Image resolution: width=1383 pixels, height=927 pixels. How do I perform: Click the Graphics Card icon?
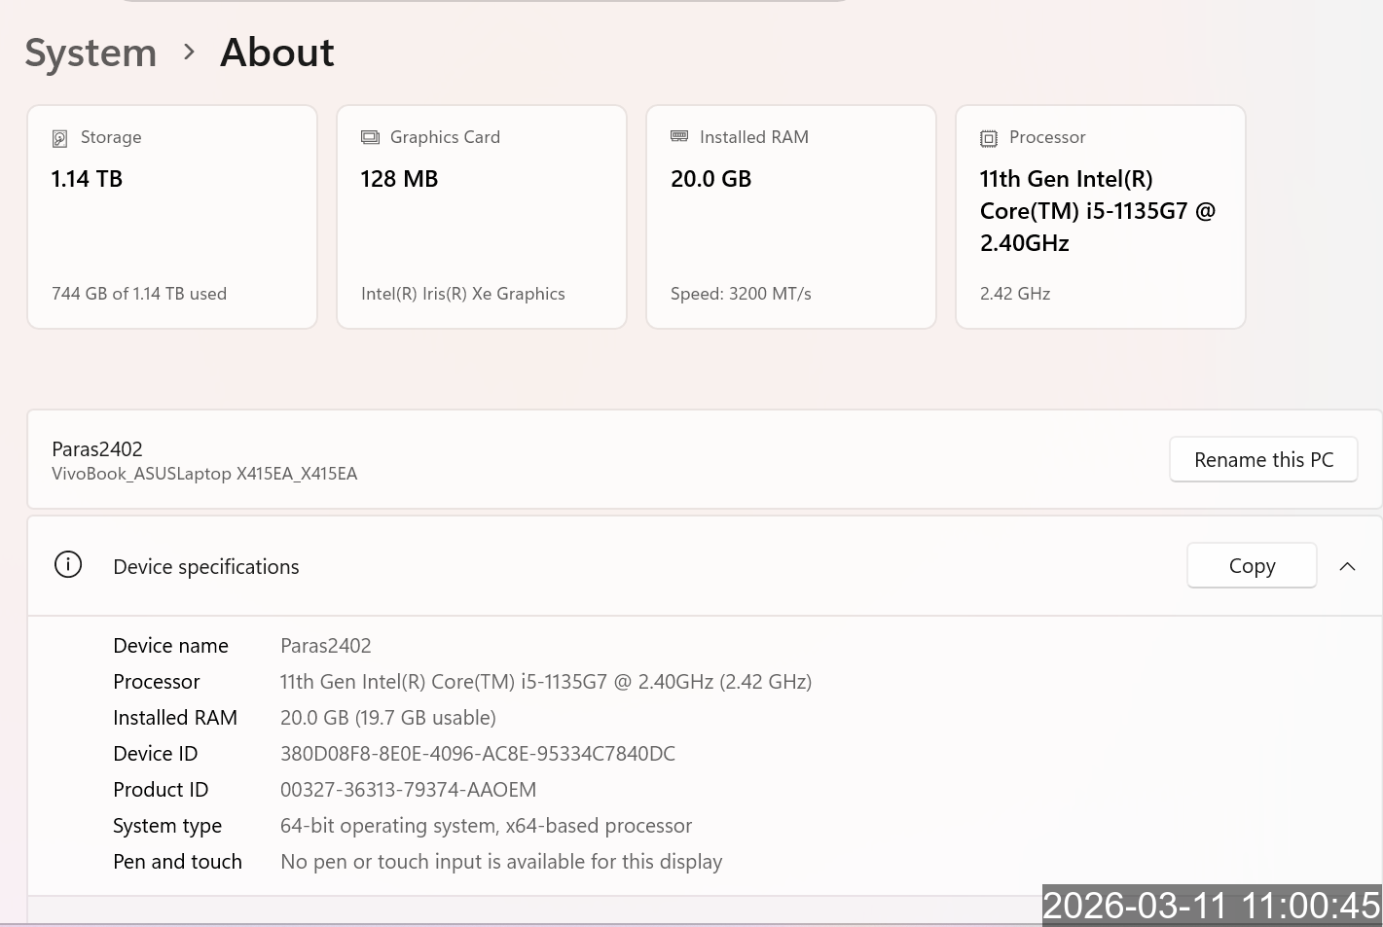370,137
